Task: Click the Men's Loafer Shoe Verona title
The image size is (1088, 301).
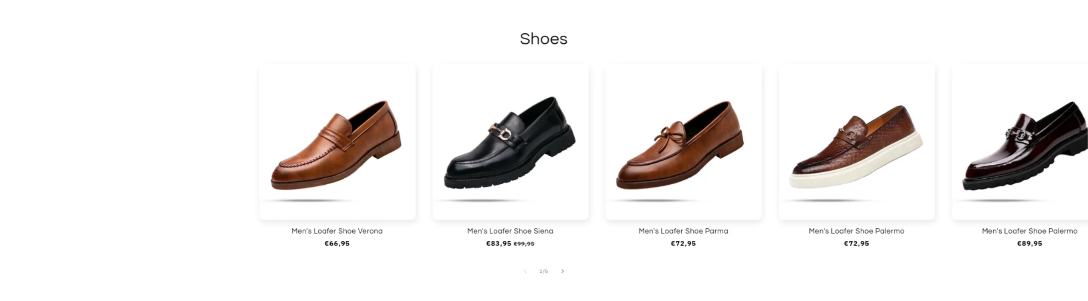Action: tap(337, 231)
